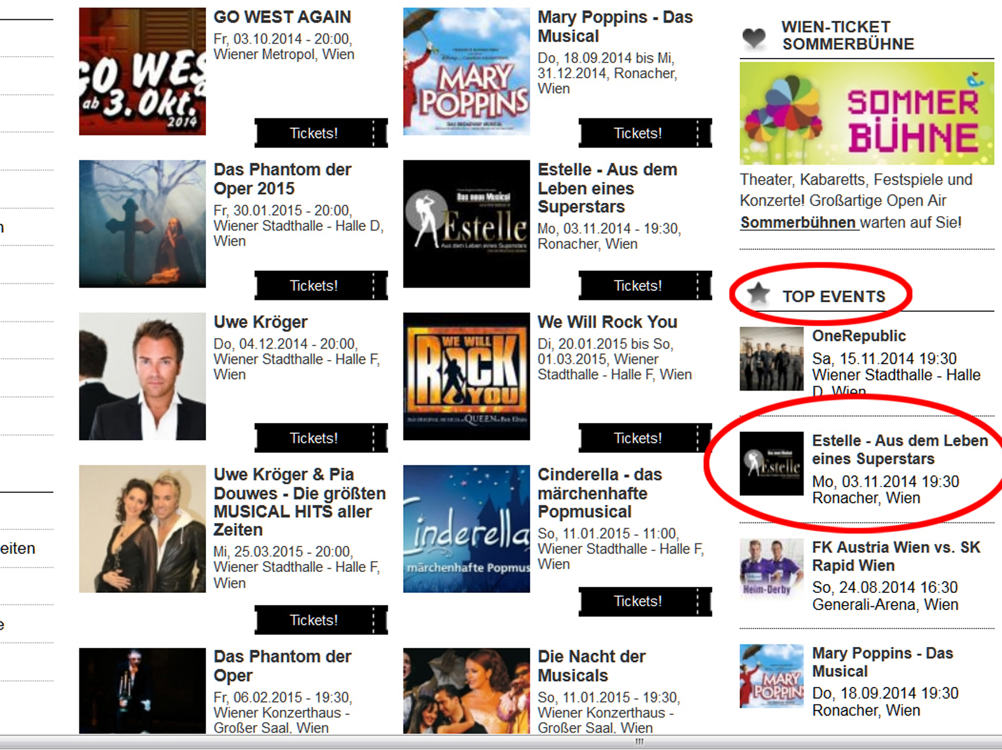Click the TOP EVENTS heading
The width and height of the screenshot is (1002, 750).
click(833, 297)
